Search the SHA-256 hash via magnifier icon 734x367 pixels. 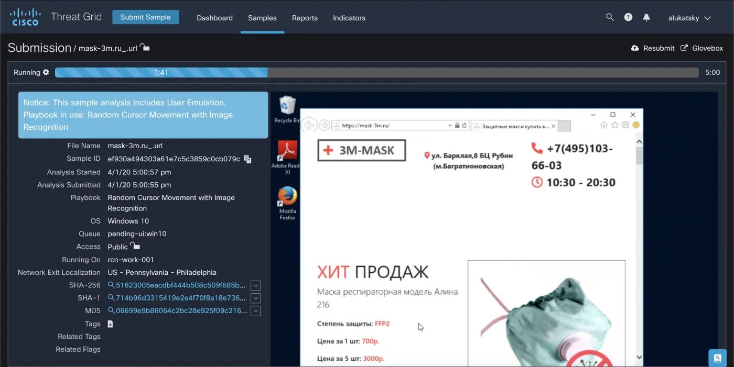click(111, 285)
